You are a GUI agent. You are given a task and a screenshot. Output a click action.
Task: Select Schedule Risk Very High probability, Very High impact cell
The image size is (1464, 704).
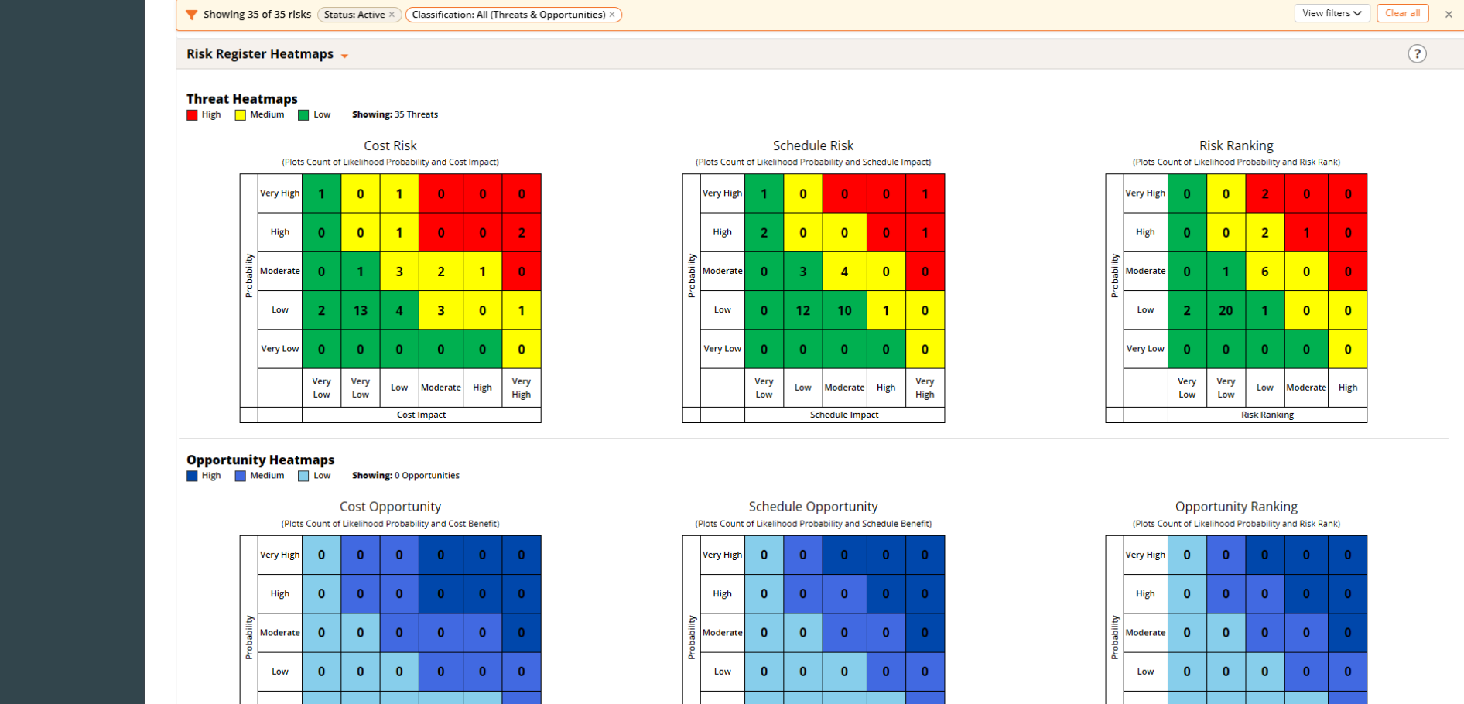925,193
